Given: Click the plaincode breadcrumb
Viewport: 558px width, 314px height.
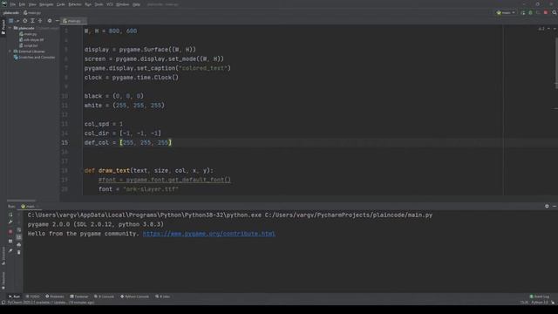Looking at the screenshot, I should 11,12.
